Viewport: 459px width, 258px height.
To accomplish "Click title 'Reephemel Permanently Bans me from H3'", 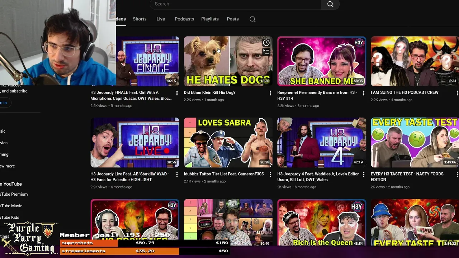I will 317,95.
